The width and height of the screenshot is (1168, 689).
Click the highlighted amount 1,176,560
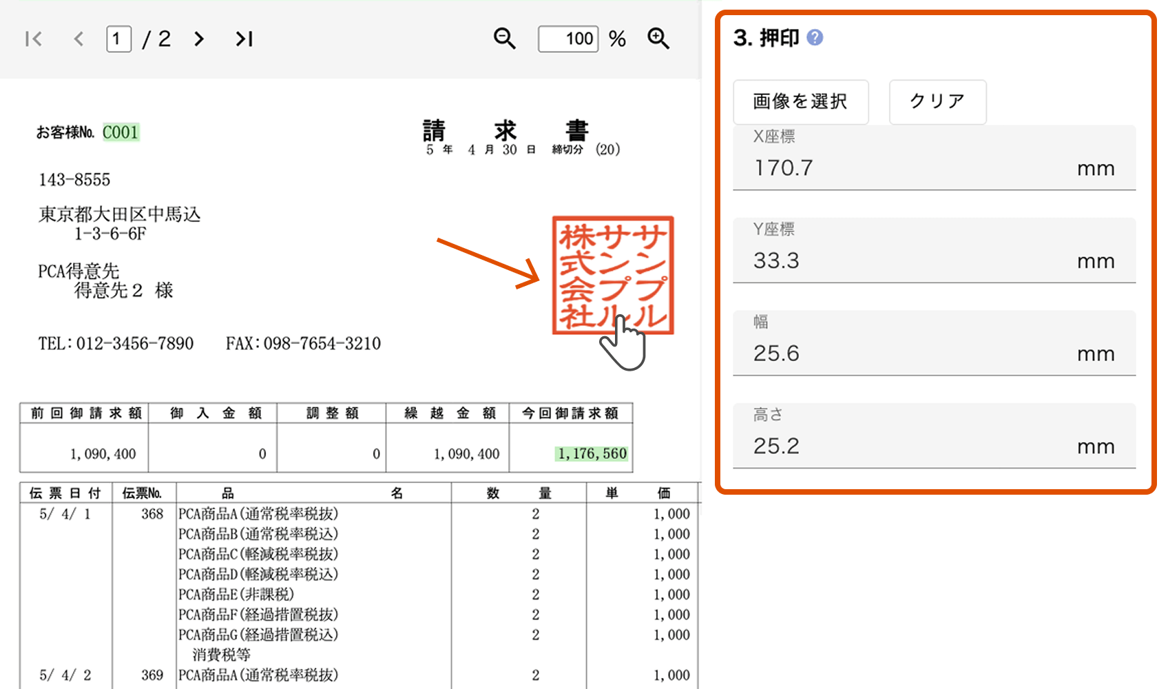(x=592, y=454)
